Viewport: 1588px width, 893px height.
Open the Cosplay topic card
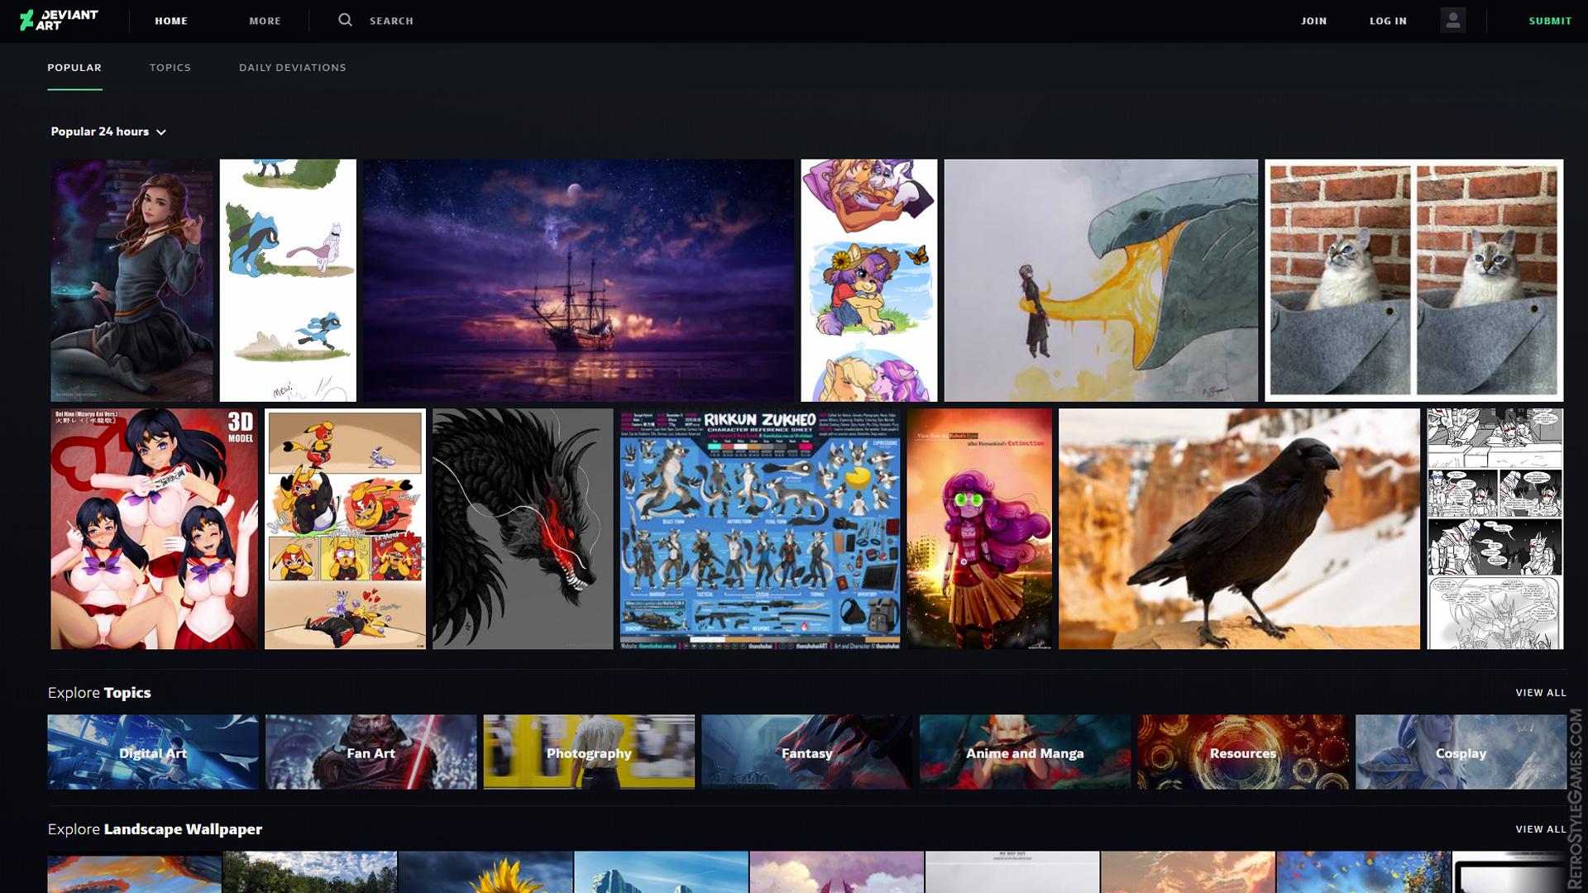pos(1461,752)
